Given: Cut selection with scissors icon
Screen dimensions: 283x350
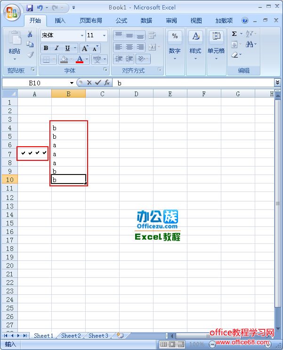Looking at the screenshot, I should [x=30, y=34].
